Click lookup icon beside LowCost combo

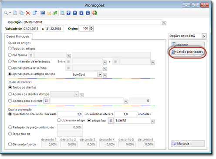pos(105,75)
